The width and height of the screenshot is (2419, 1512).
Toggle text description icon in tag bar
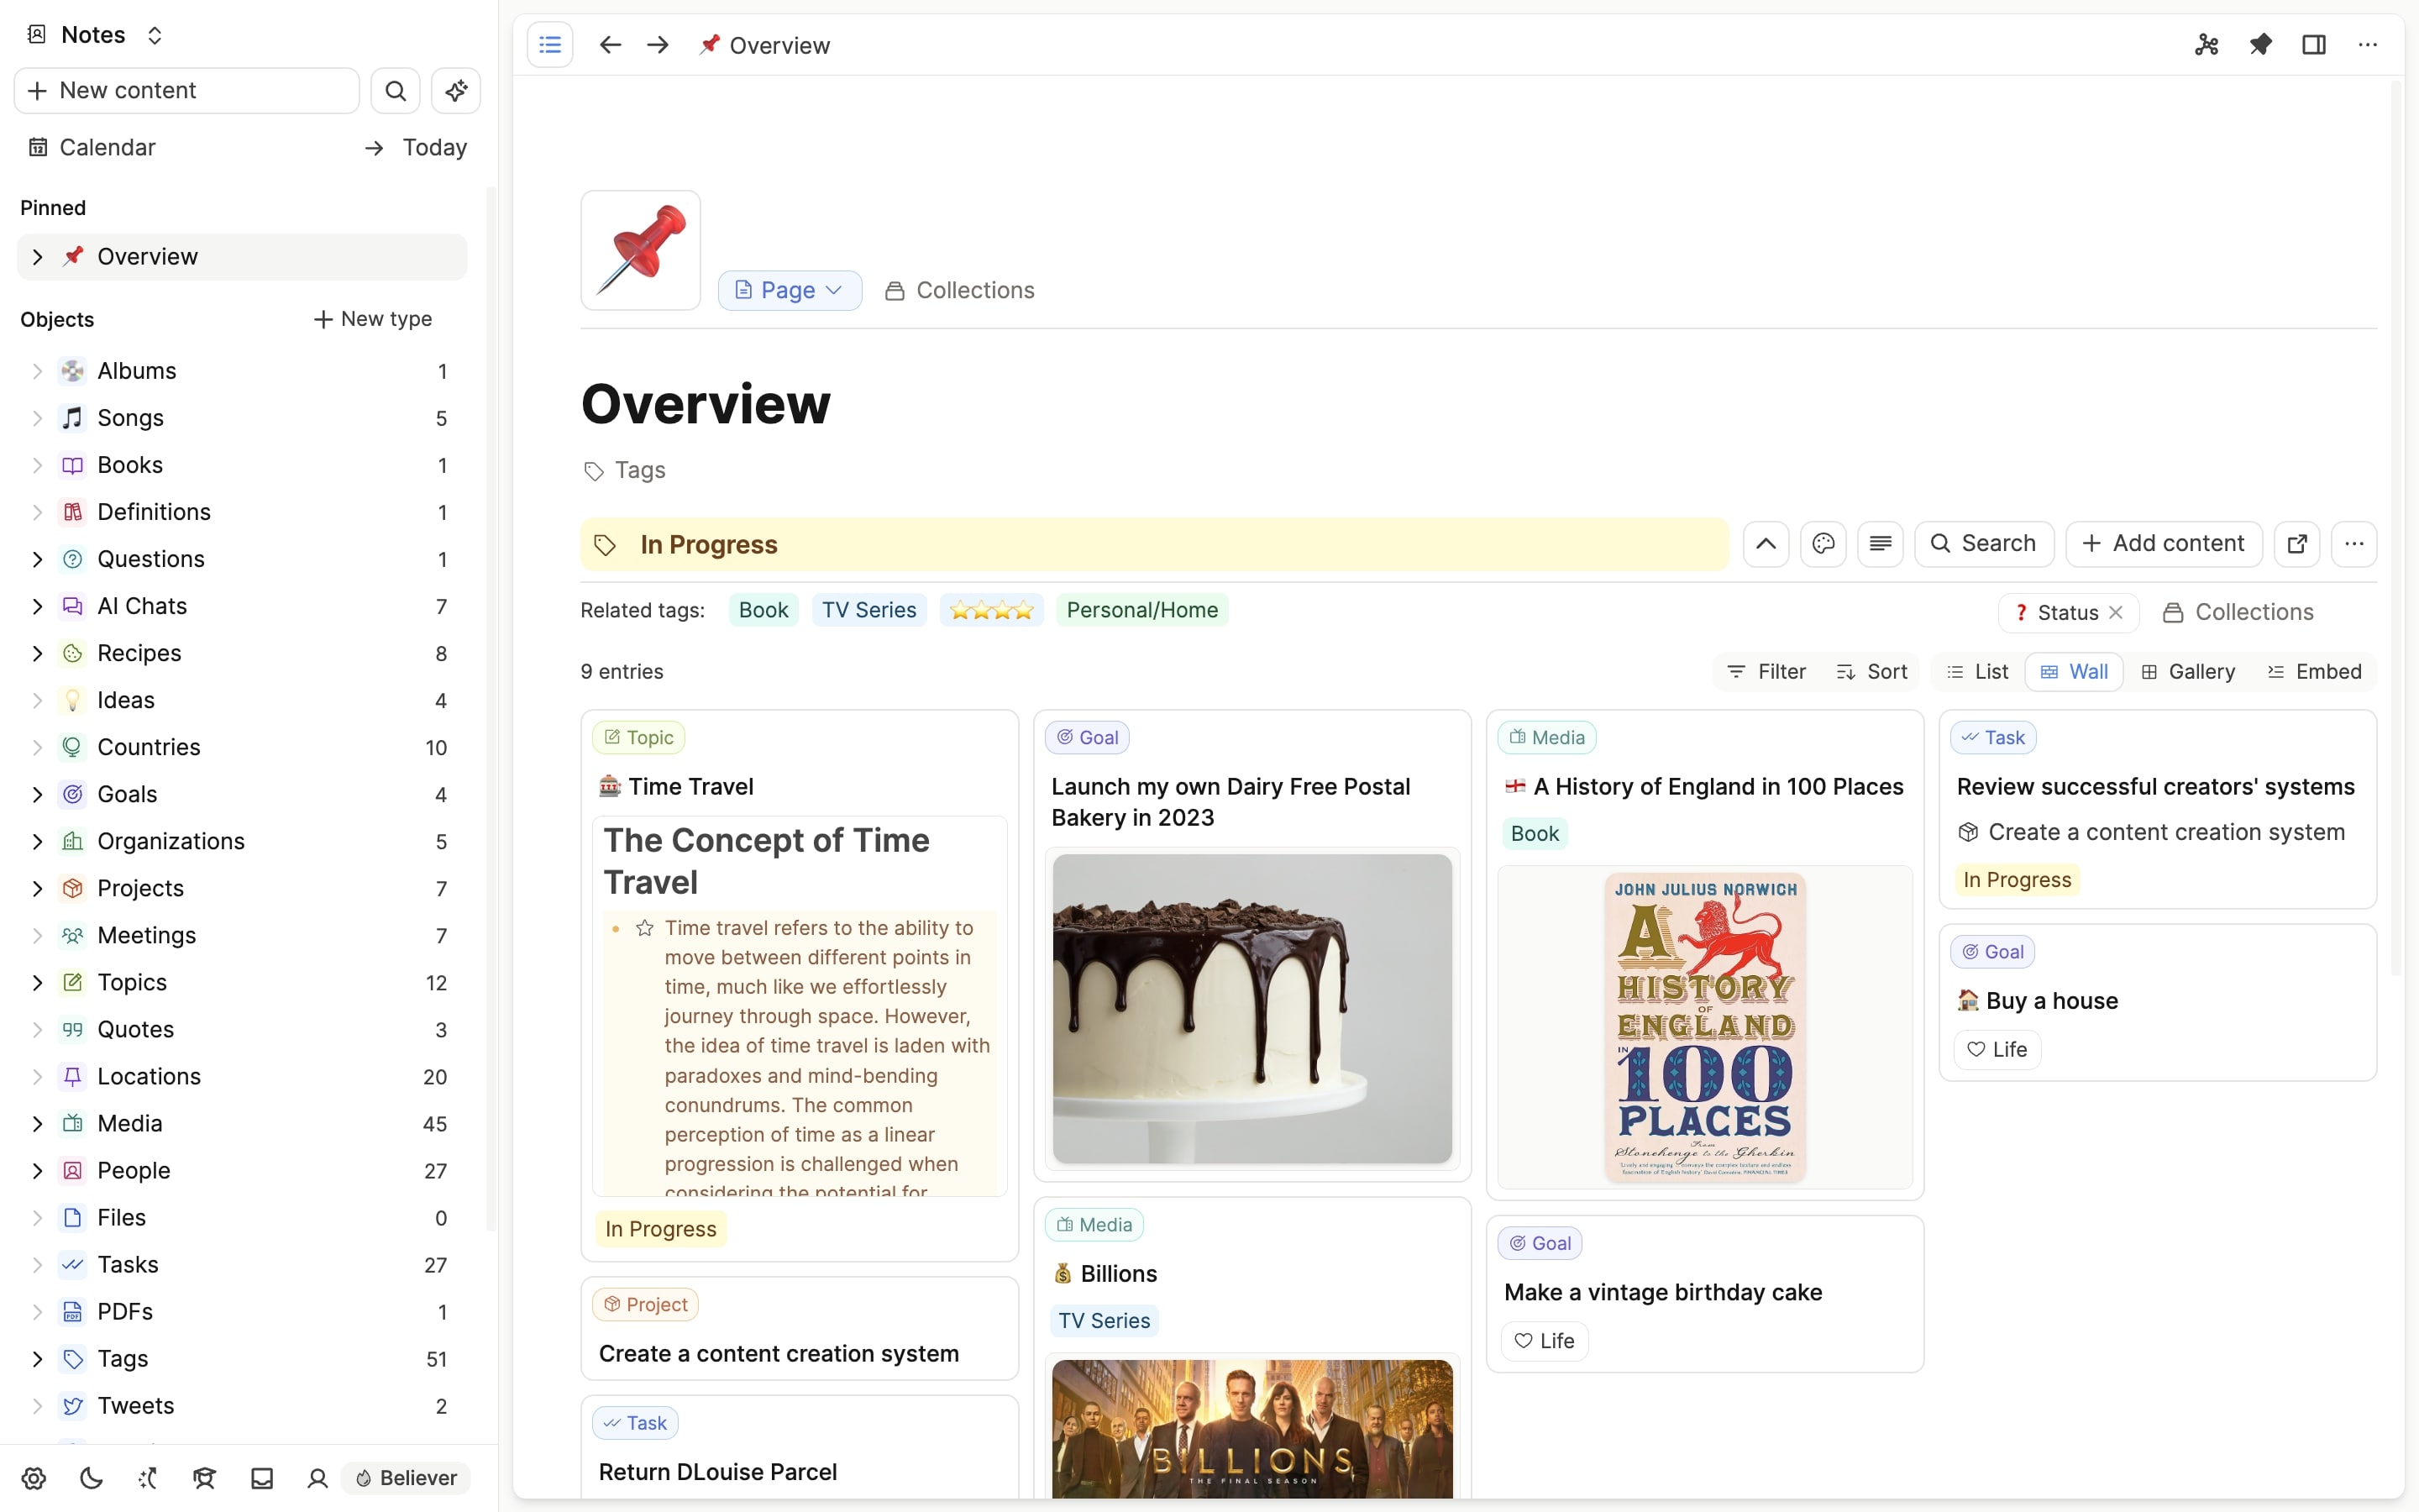1879,544
